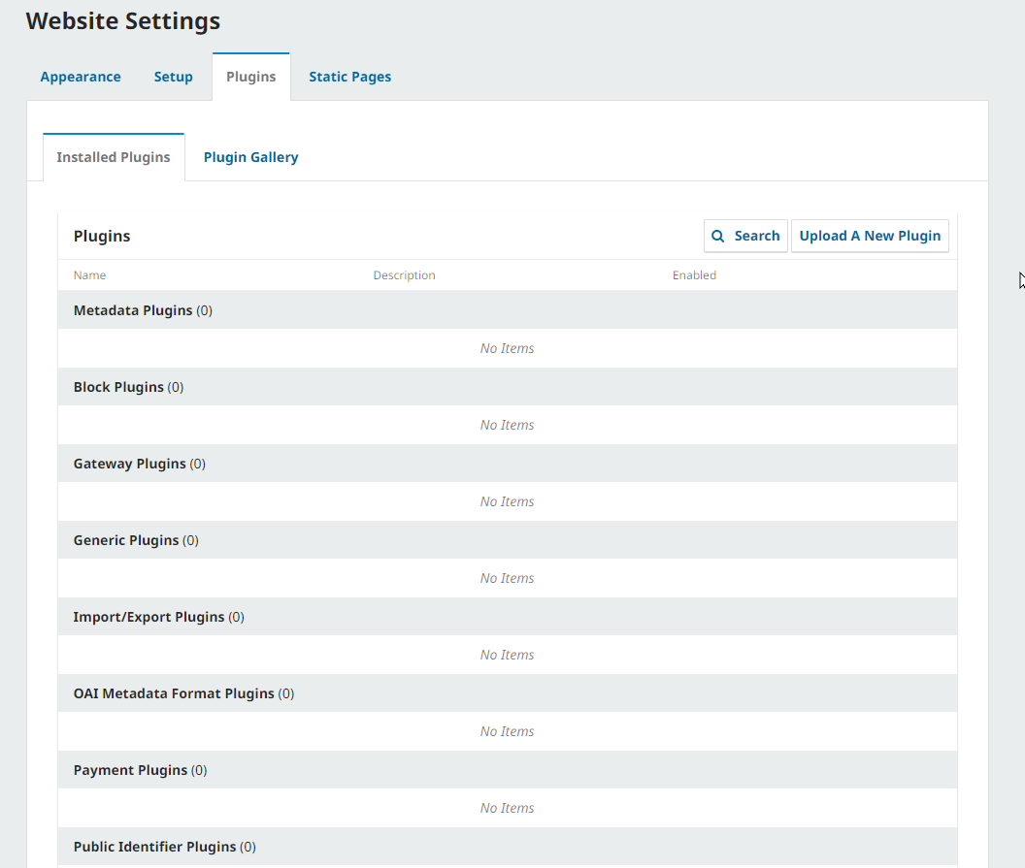Select the Plugins tab

tap(250, 77)
